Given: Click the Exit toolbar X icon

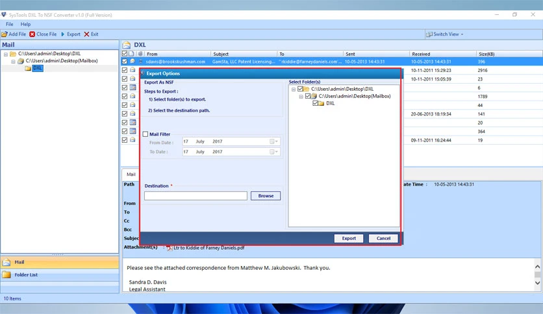Looking at the screenshot, I should (86, 34).
